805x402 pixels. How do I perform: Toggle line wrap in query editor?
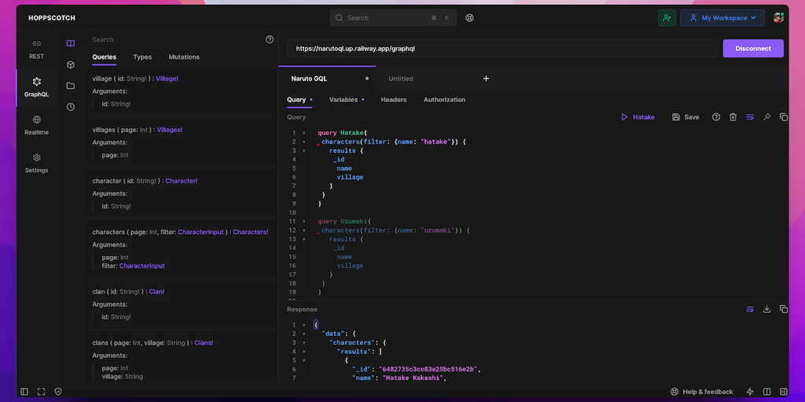(750, 117)
